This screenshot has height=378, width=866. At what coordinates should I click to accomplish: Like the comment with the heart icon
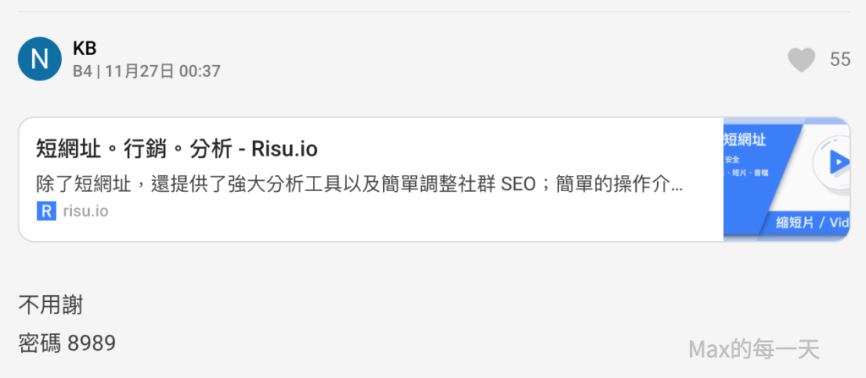801,59
